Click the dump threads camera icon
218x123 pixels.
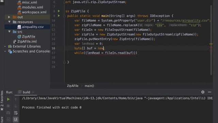coord(8,113)
